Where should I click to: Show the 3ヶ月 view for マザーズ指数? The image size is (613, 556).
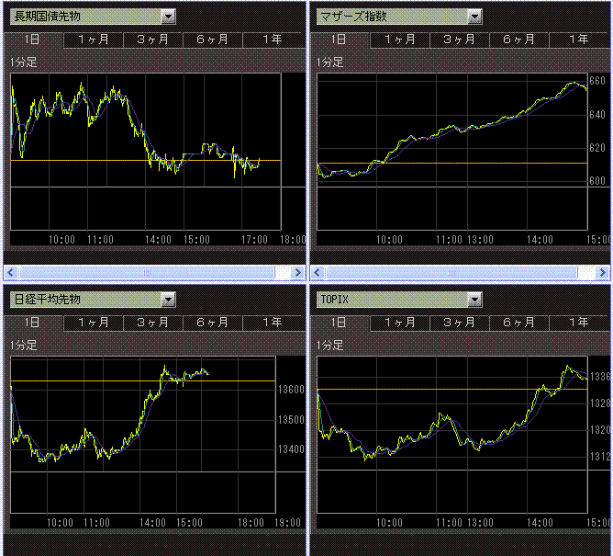point(459,40)
